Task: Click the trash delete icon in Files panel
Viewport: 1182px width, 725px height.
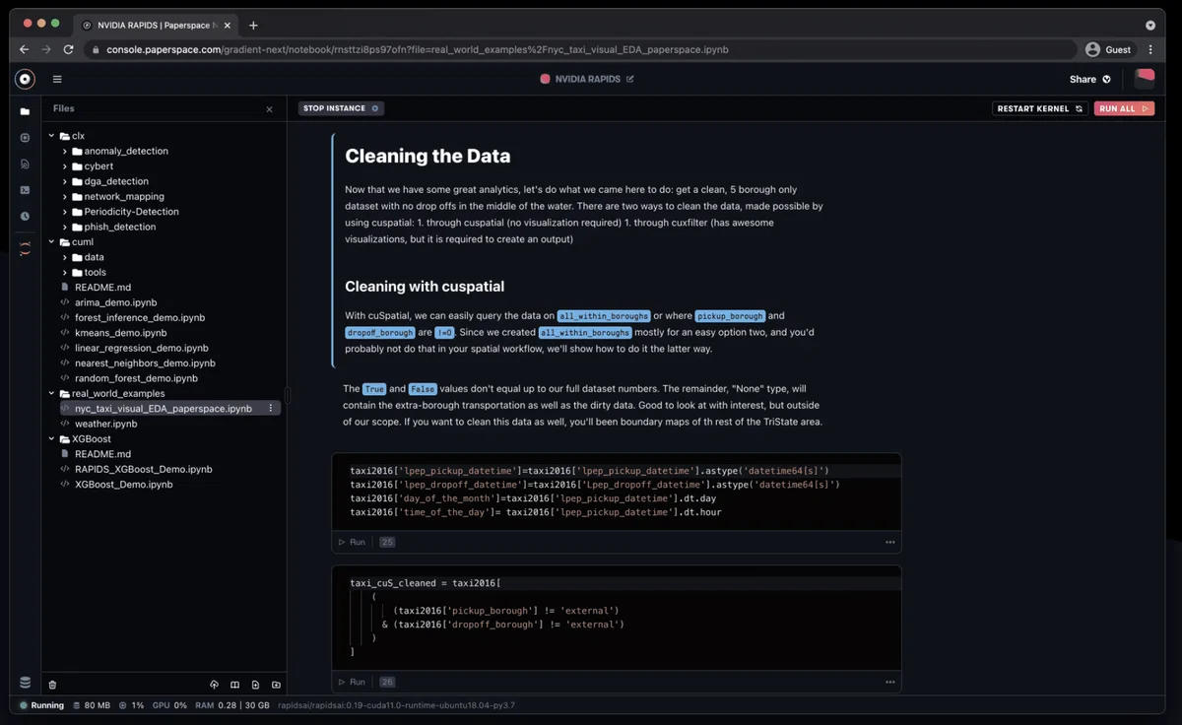Action: tap(52, 685)
